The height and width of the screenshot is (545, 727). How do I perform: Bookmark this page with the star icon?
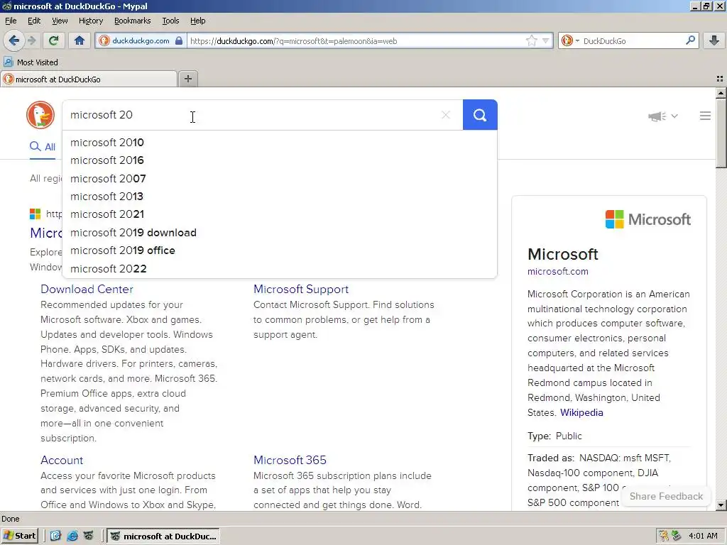(531, 40)
